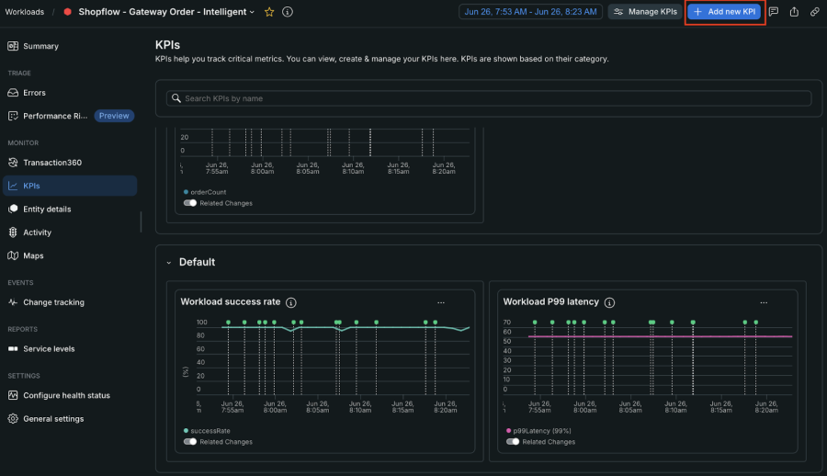
Task: Click the General settings gear icon
Action: coord(13,418)
